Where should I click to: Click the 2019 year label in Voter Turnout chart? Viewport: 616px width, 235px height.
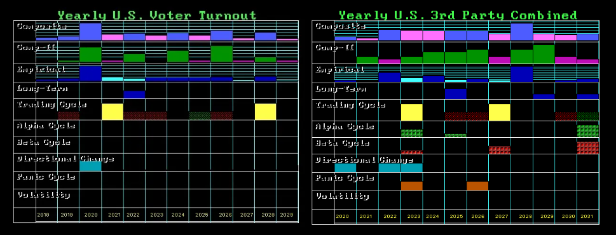pos(67,215)
